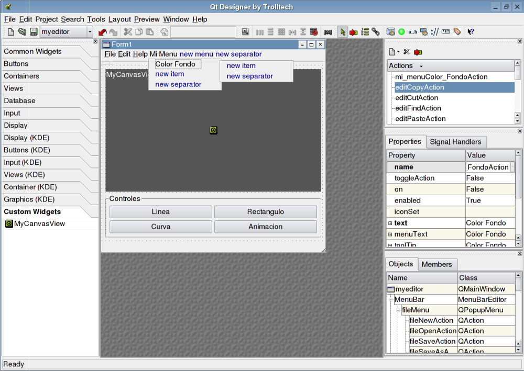This screenshot has width=524, height=371.
Task: Open the Project menu
Action: tap(47, 19)
